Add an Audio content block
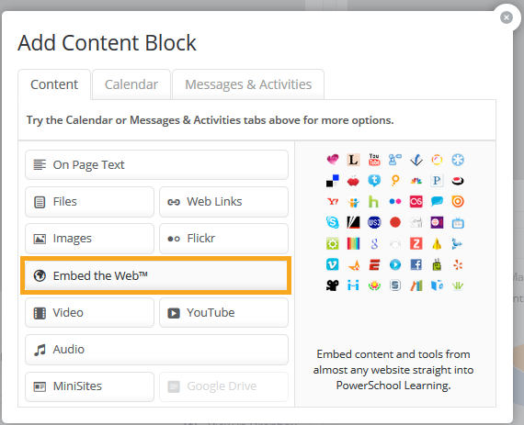This screenshot has height=425, width=524. coord(156,350)
